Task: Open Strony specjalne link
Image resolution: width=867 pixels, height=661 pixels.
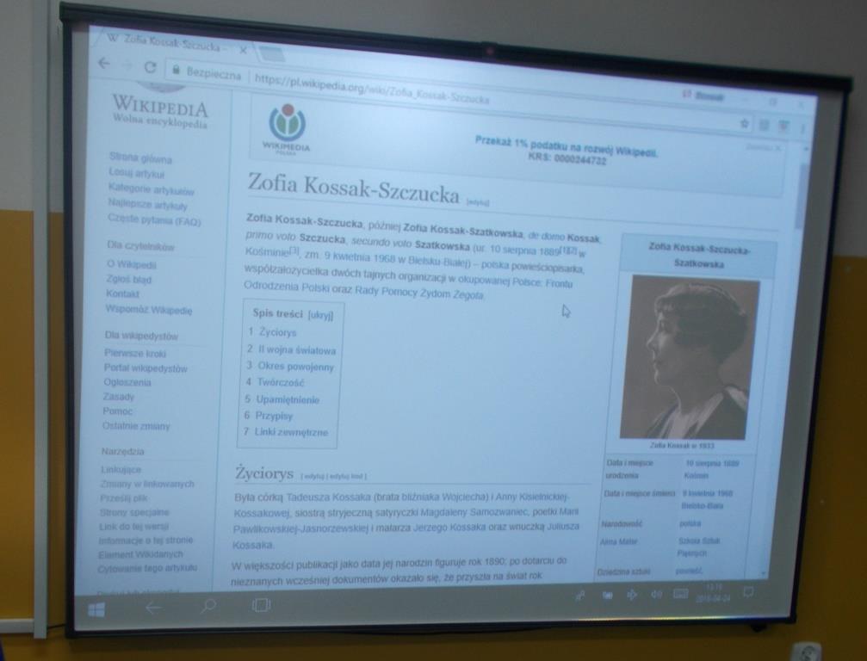Action: tap(134, 512)
